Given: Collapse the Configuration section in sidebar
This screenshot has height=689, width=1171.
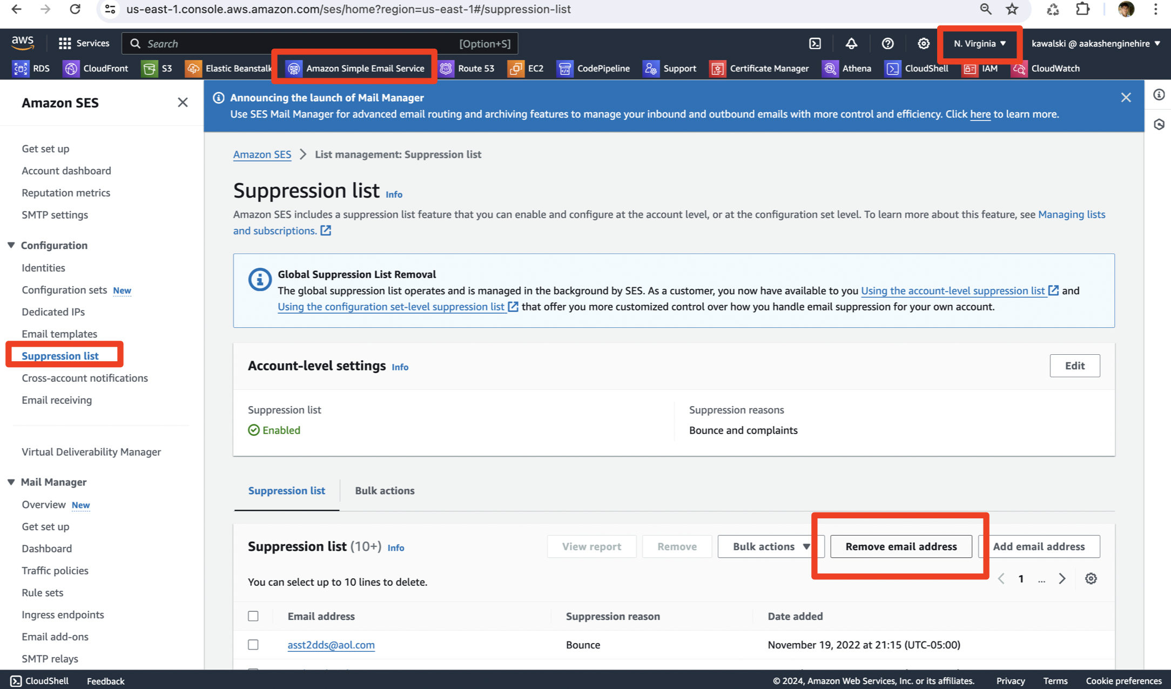Looking at the screenshot, I should click(x=11, y=245).
